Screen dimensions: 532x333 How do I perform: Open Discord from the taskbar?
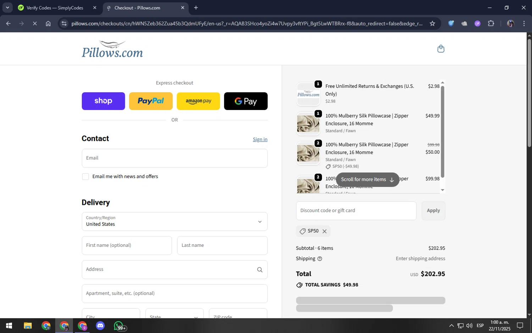[100, 326]
